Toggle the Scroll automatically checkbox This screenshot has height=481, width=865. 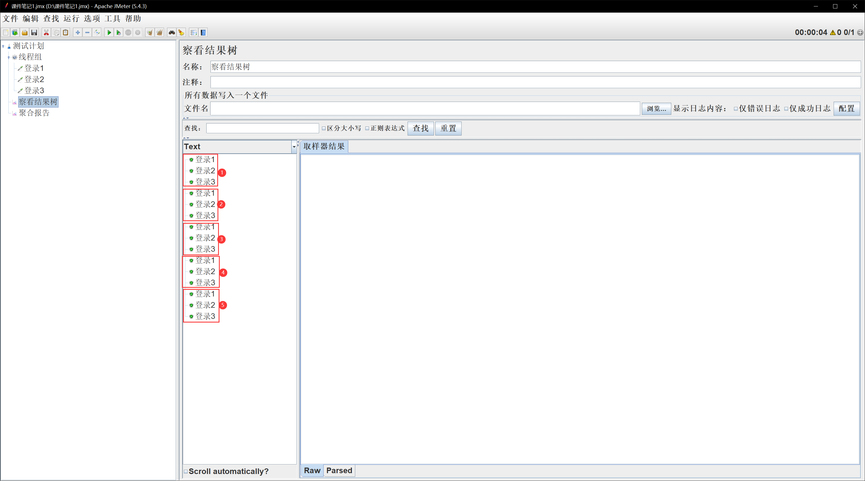click(x=186, y=471)
